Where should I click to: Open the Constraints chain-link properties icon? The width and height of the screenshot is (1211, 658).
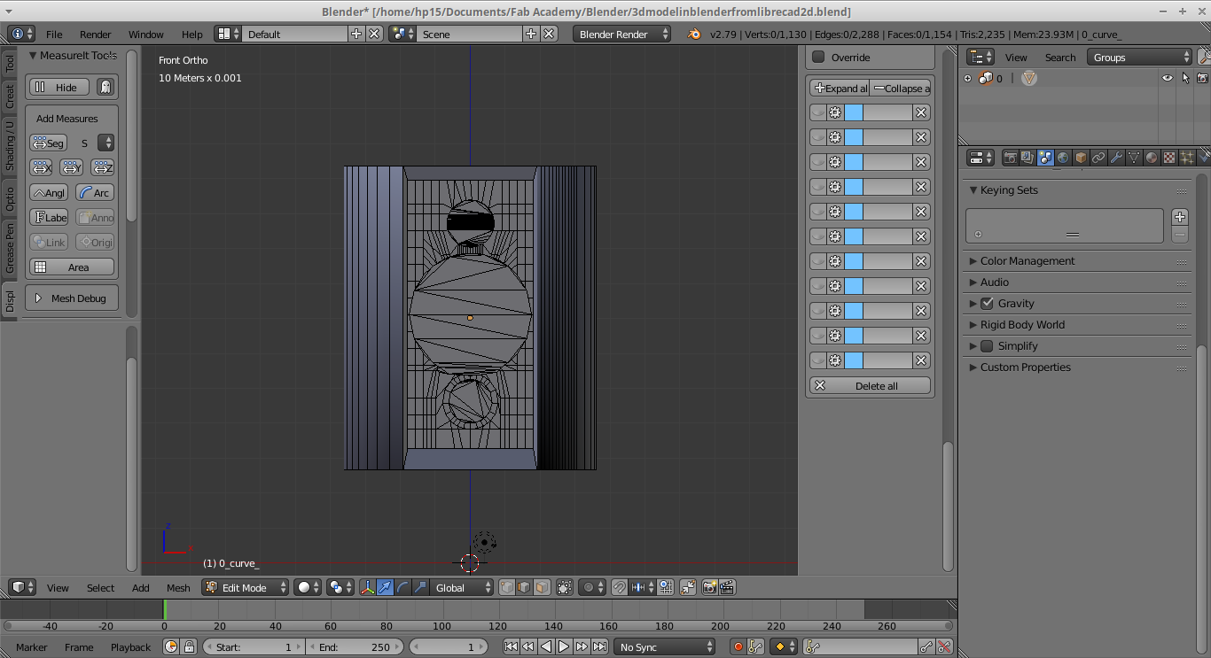(x=1098, y=158)
